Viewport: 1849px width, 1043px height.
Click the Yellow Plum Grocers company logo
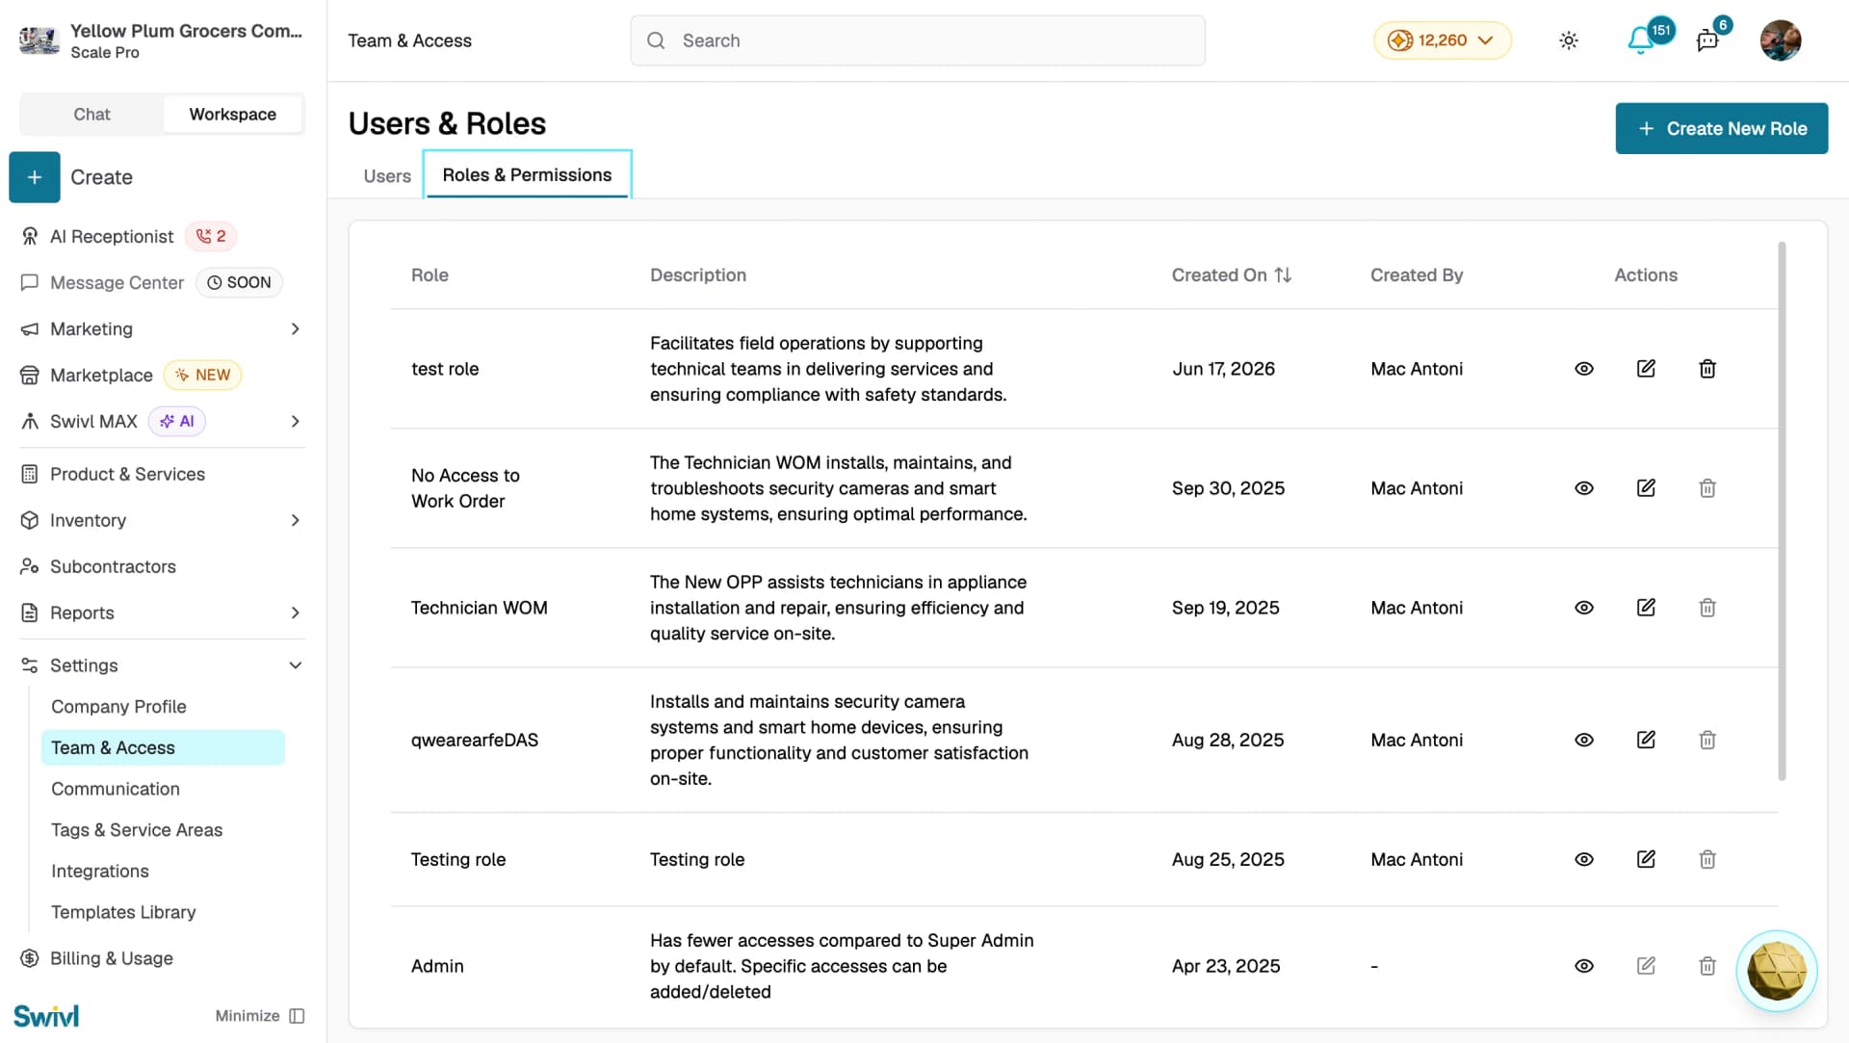[x=39, y=40]
